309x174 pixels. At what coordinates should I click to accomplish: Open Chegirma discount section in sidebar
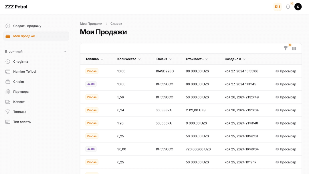(21, 62)
